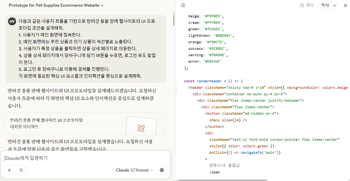Viewport: 350px width, 181px height.
Task: Click the success '#5CB85C' code line
Action: [x=208, y=49]
